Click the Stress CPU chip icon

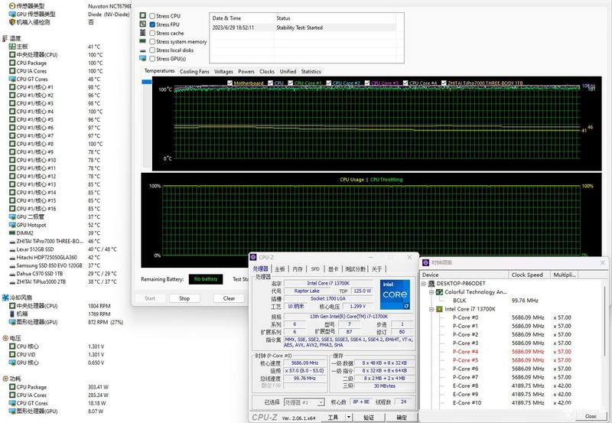[143, 15]
